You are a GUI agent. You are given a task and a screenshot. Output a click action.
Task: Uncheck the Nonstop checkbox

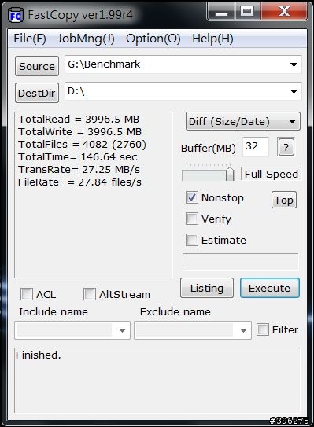(192, 197)
